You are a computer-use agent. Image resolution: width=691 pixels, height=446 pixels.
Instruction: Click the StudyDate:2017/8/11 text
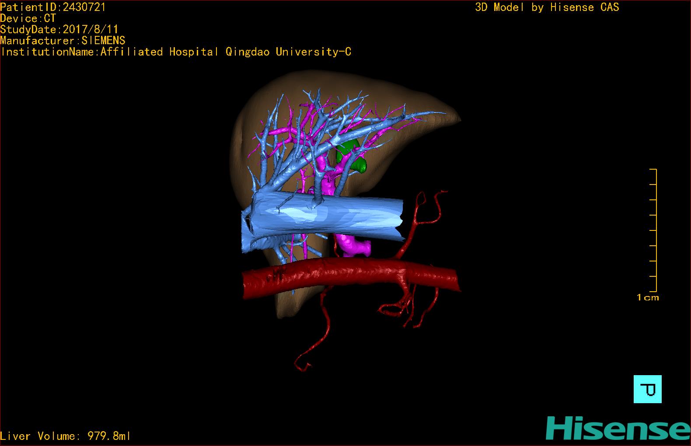point(59,30)
